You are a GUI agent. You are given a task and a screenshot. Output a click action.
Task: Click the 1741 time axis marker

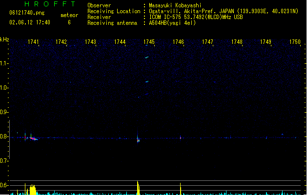(33, 42)
